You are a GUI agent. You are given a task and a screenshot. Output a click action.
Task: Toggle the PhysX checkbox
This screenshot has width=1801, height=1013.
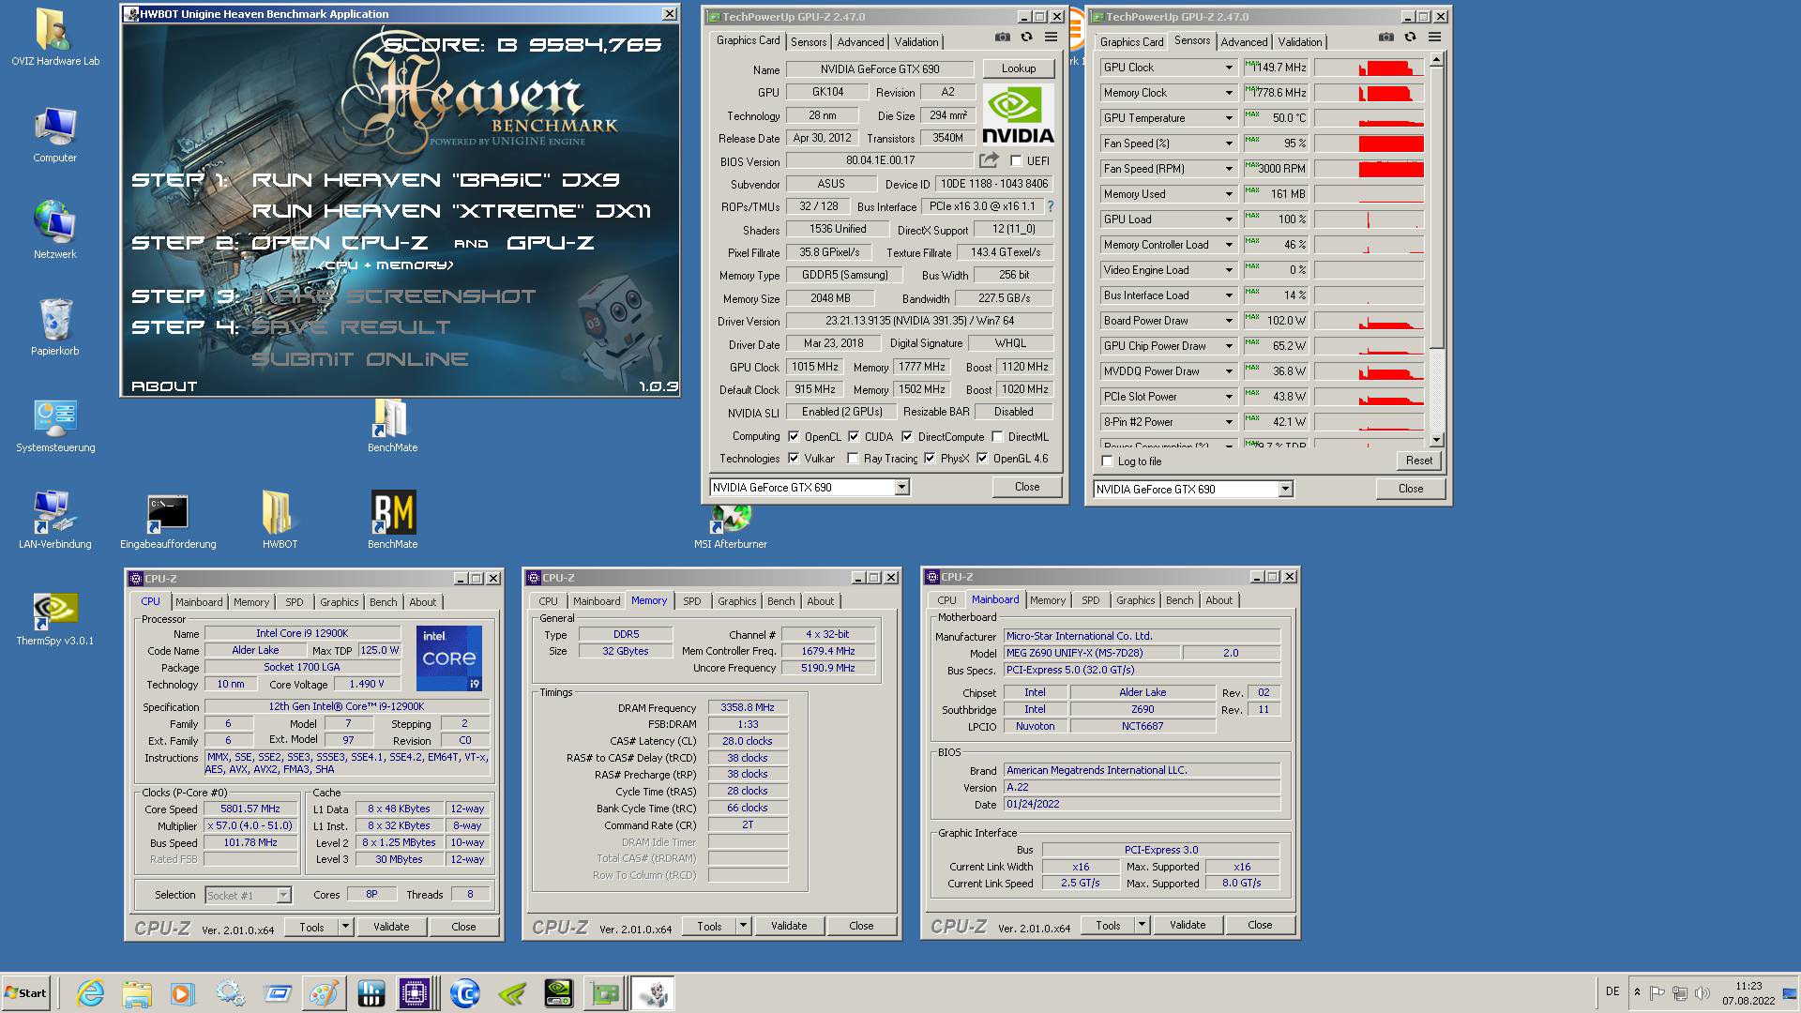point(930,458)
